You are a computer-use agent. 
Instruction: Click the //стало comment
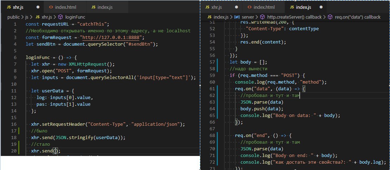click(x=40, y=144)
